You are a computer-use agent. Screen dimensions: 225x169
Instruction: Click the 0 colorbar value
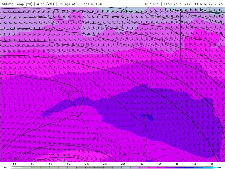pos(212,164)
